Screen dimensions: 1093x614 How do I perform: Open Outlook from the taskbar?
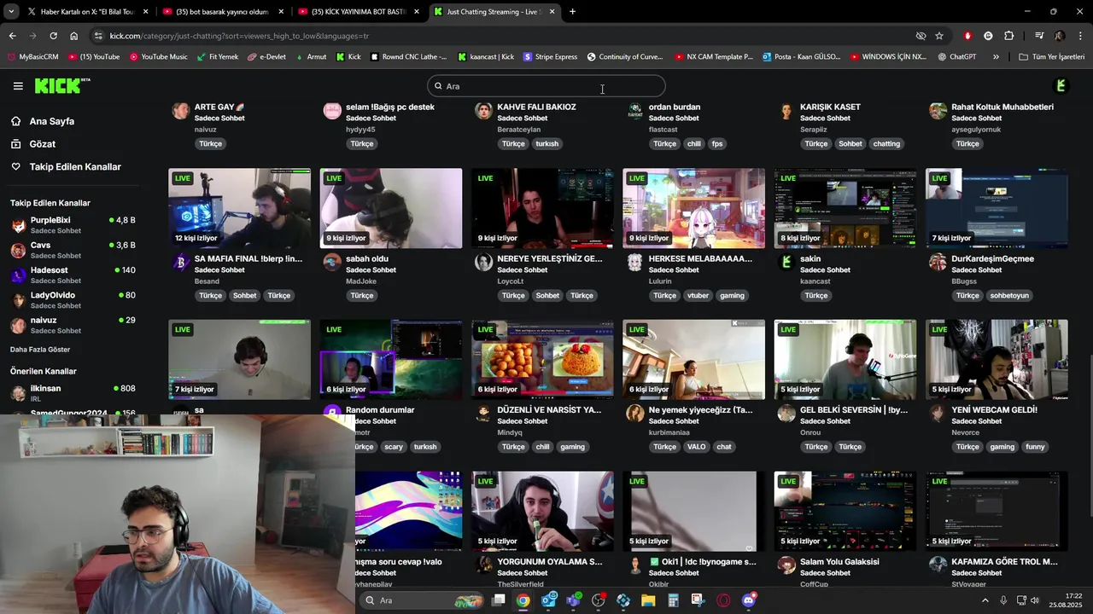click(548, 600)
